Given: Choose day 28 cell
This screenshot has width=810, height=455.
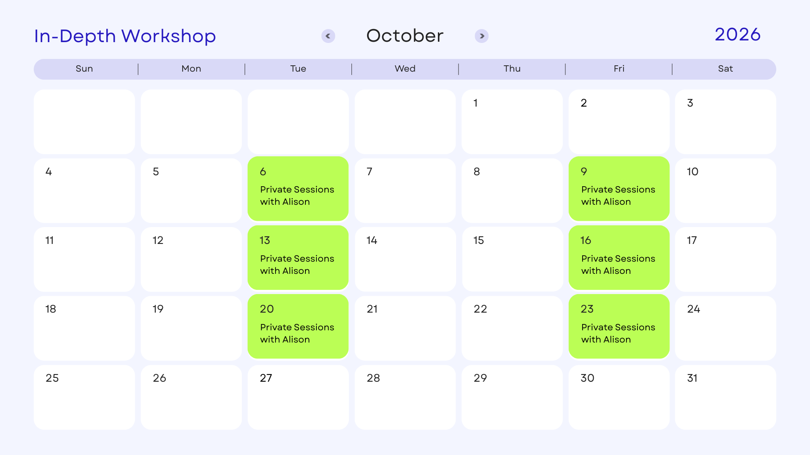Looking at the screenshot, I should (x=405, y=397).
